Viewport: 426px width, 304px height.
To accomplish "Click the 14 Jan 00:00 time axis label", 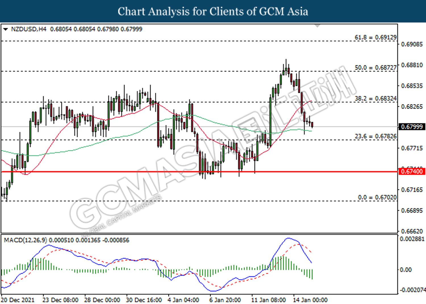I will point(310,300).
